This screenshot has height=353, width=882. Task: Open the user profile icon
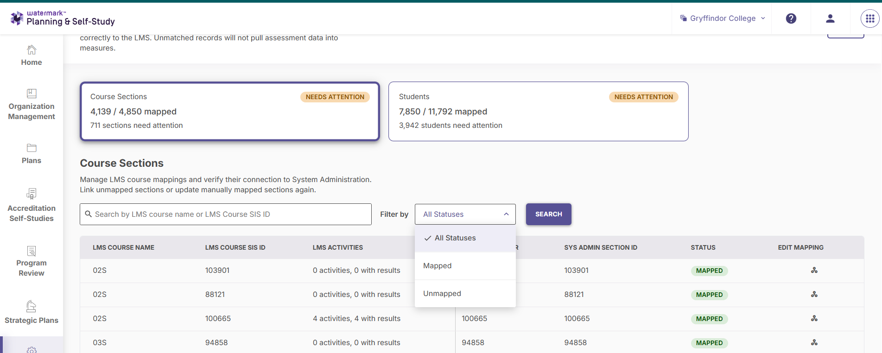[x=830, y=19]
